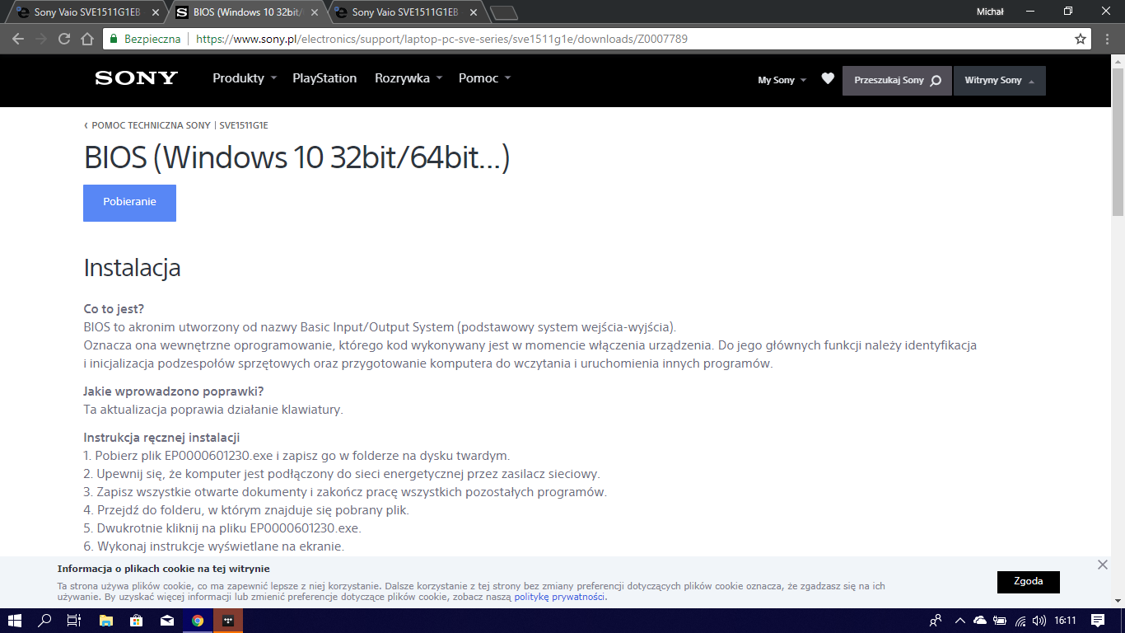Close the BIOS (Windows 10 32bit) tab
This screenshot has width=1125, height=633.
pos(315,12)
